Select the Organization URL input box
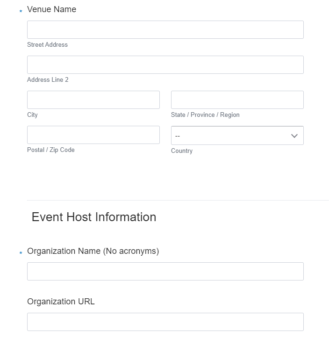This screenshot has width=329, height=338. [165, 322]
